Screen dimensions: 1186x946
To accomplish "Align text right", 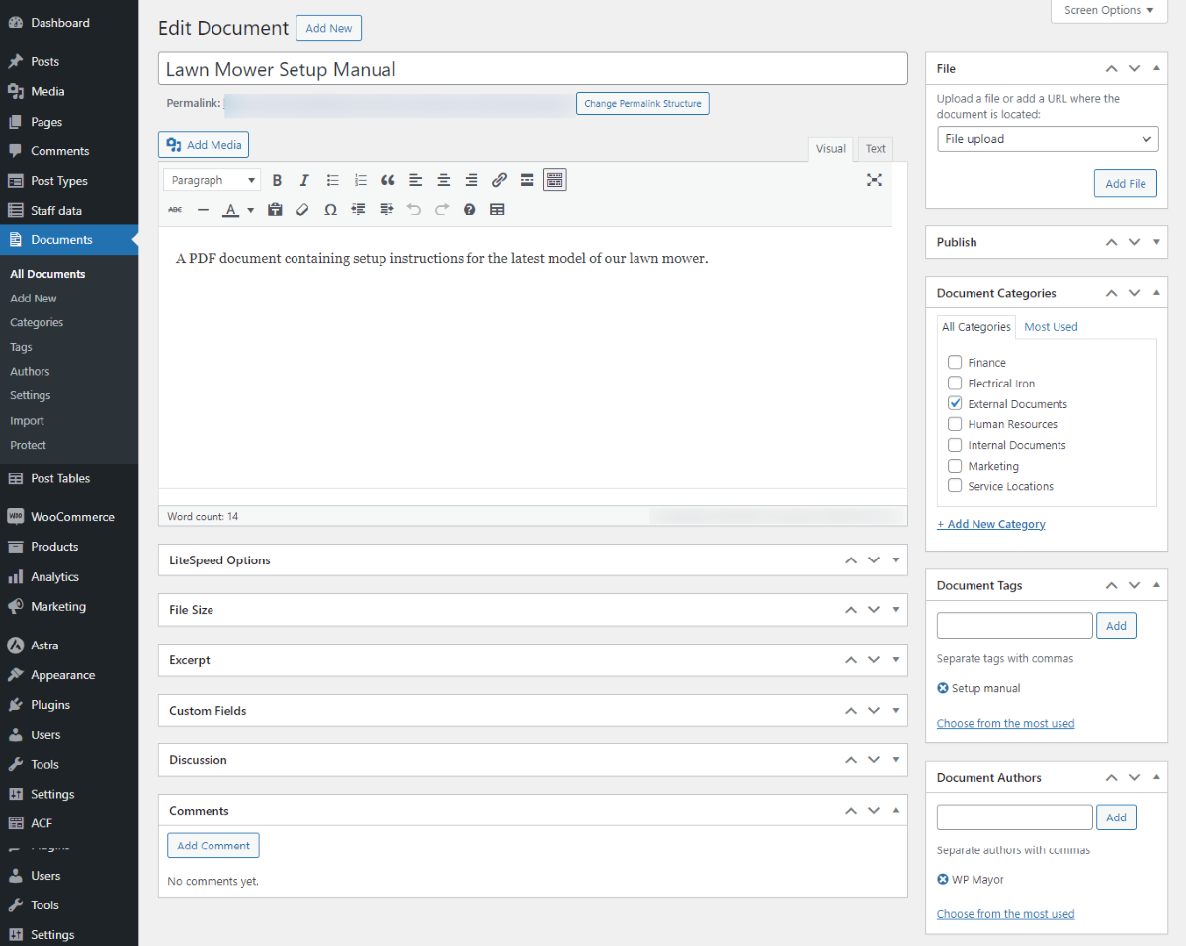I will point(471,180).
